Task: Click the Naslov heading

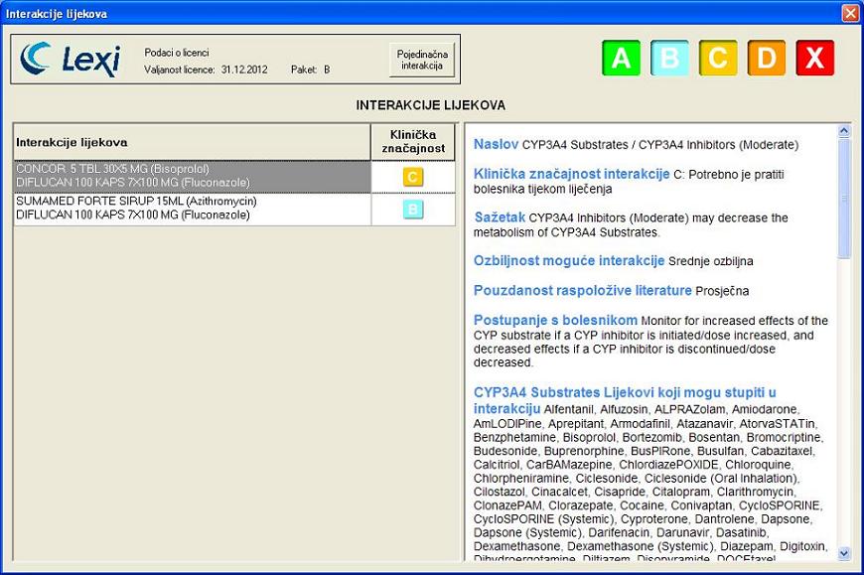Action: [496, 144]
